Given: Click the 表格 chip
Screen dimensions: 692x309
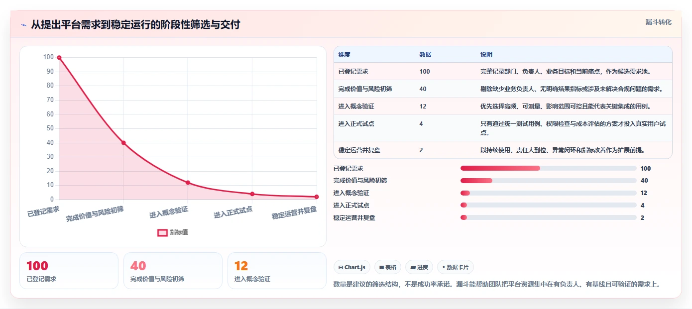Looking at the screenshot, I should [388, 267].
